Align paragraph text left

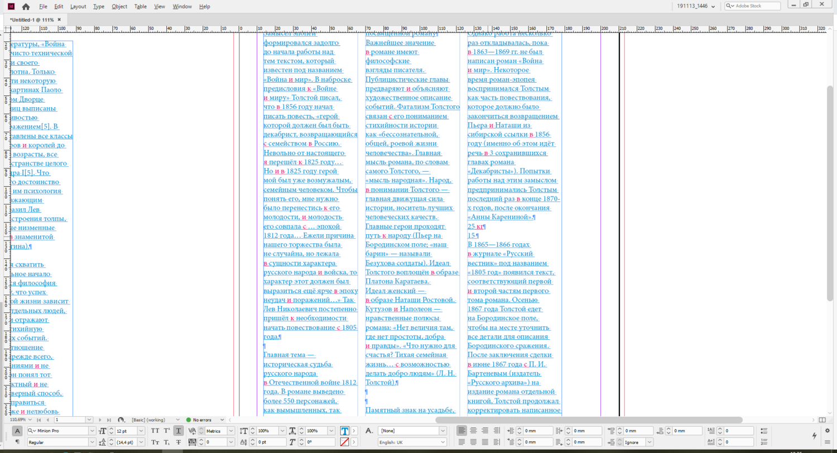point(462,431)
